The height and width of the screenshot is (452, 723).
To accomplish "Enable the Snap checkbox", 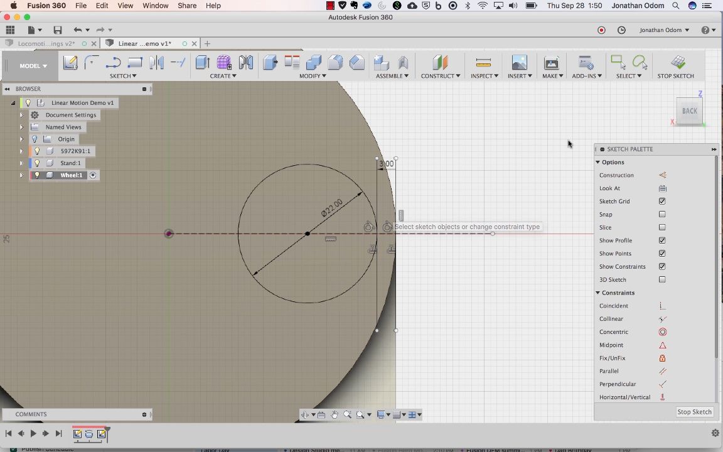I will pyautogui.click(x=662, y=215).
